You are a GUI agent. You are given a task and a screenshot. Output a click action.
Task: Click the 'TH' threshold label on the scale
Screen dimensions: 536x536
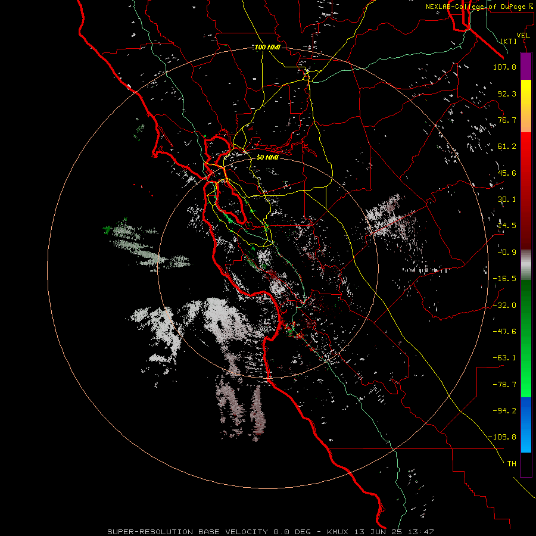coord(512,464)
